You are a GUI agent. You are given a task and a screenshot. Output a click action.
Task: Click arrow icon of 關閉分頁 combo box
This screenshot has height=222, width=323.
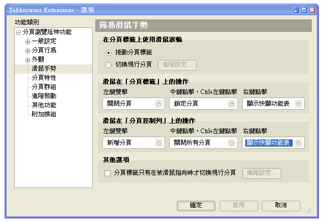click(159, 104)
